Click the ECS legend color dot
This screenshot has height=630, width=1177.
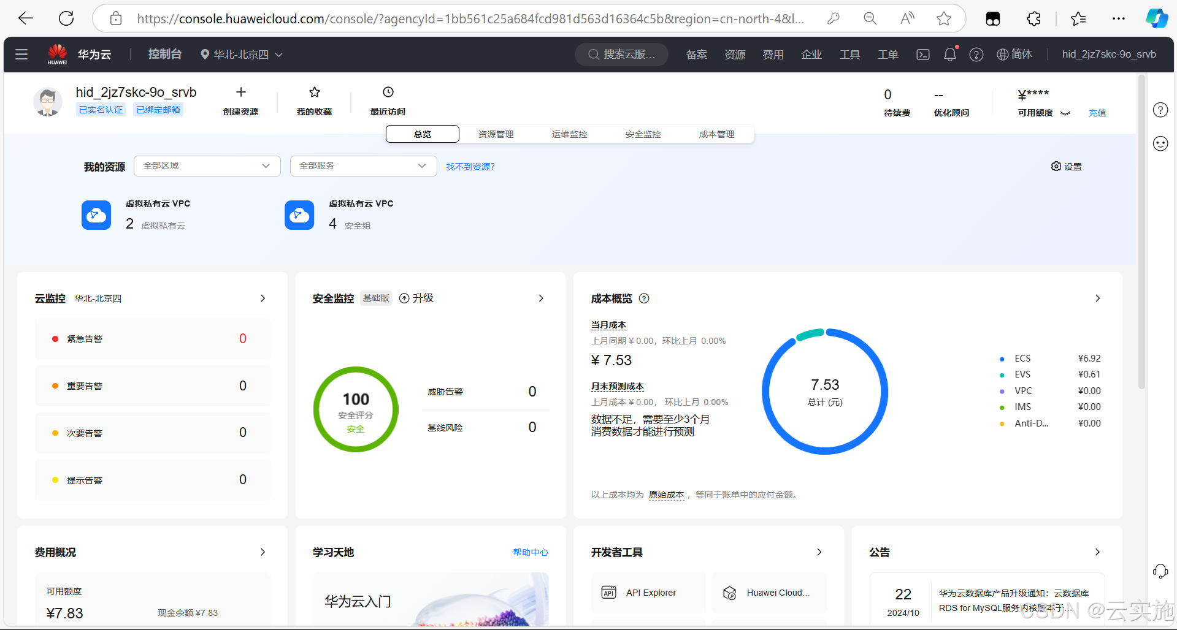tap(1002, 359)
